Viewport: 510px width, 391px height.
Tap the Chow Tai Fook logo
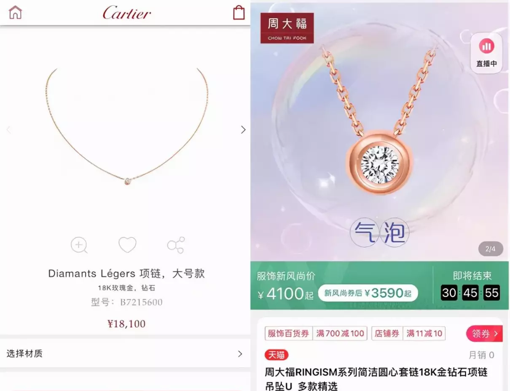point(287,28)
